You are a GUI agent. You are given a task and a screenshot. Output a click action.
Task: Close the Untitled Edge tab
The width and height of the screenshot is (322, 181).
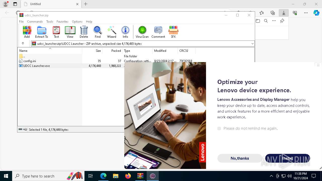coord(77,4)
